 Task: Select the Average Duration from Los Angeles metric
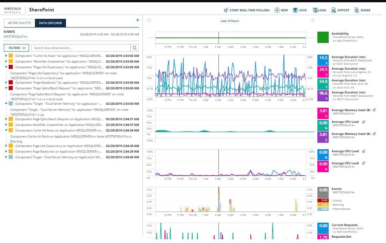point(351,72)
